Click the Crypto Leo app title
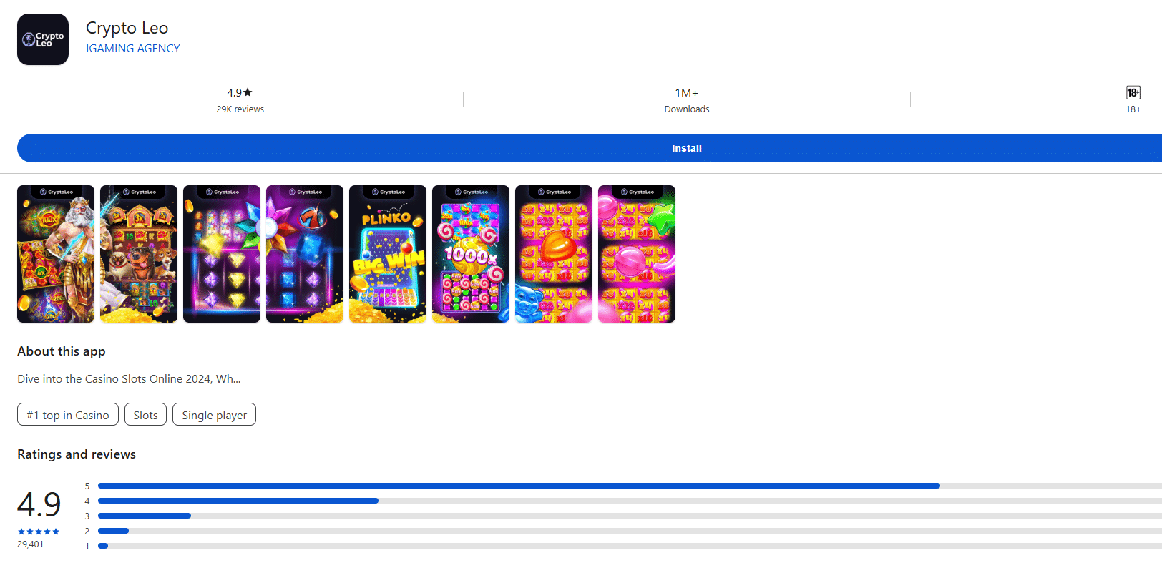 click(127, 28)
